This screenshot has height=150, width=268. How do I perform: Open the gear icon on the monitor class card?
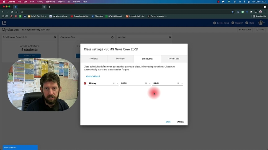click(170, 37)
